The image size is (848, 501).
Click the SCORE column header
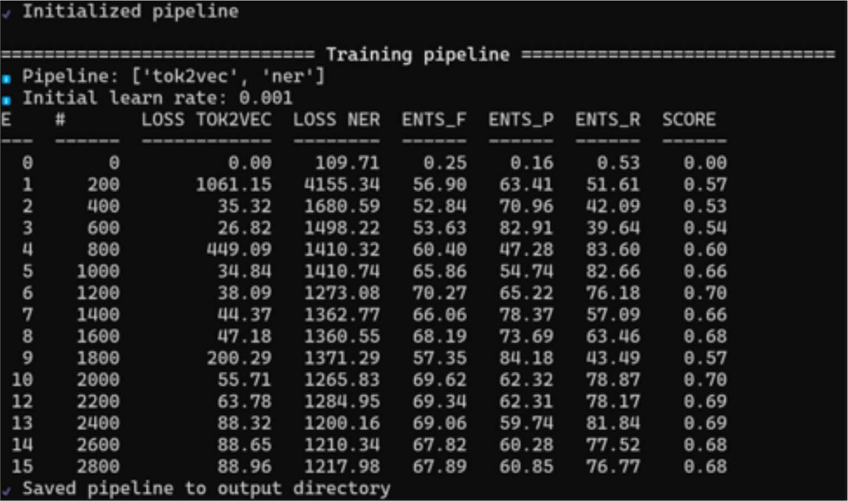coord(689,120)
